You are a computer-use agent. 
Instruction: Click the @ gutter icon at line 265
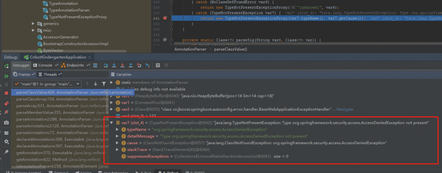[165, 40]
